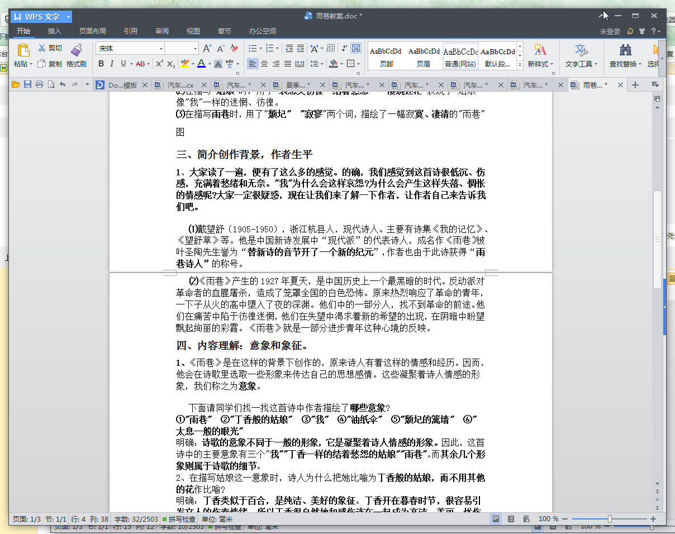Viewport: 675px width, 534px height.
Task: Open folder icon in quick access bar
Action: point(16,85)
